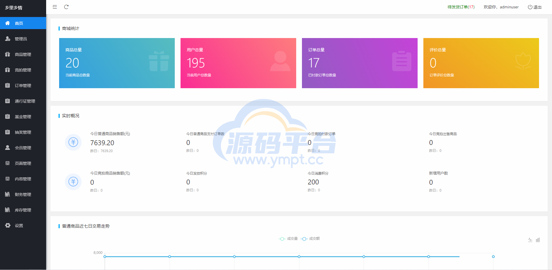Click the gift icon beside 商品管理

click(x=7, y=54)
